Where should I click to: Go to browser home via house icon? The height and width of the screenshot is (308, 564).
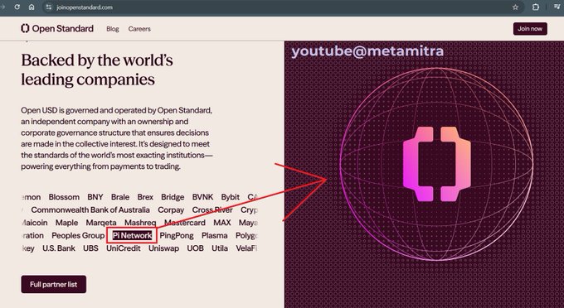pos(32,7)
